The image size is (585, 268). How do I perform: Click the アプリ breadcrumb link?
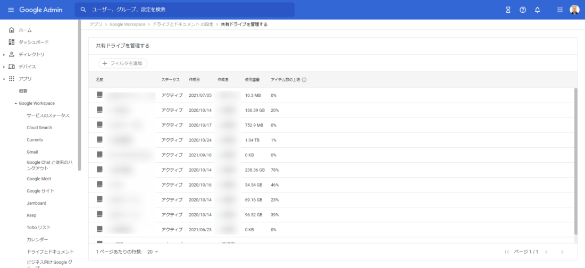[96, 24]
